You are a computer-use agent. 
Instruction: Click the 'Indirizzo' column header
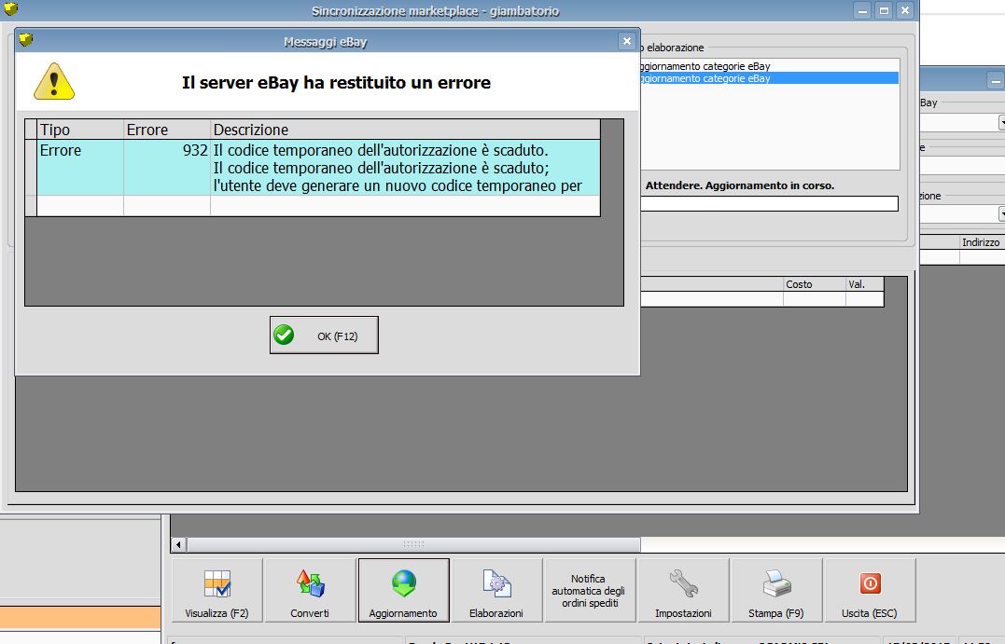pos(981,242)
